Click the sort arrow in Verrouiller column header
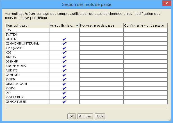The height and width of the screenshot is (123, 173). [x=77, y=25]
